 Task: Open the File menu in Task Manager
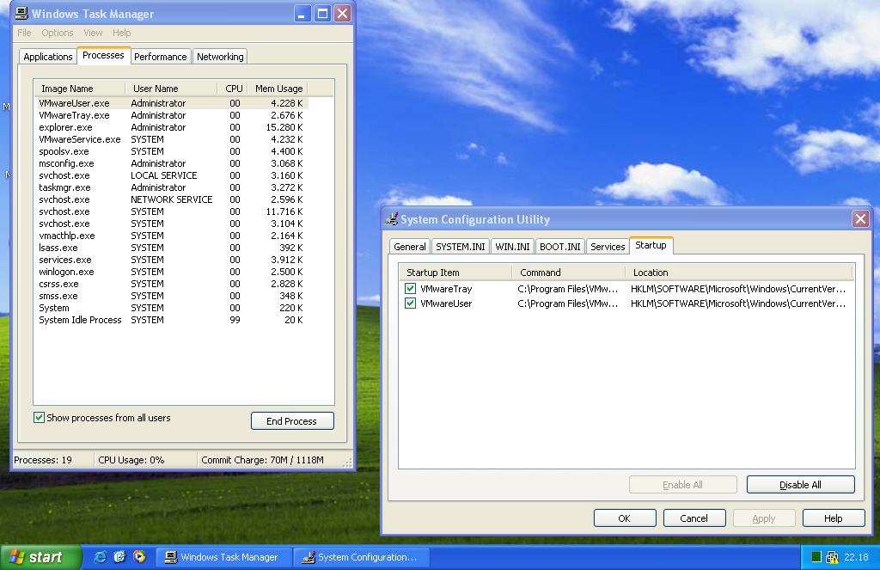(x=24, y=33)
